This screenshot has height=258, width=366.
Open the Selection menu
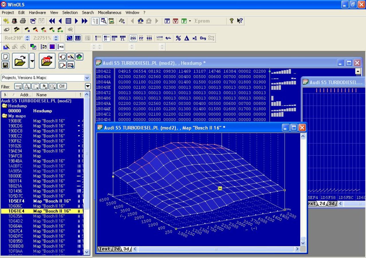(70, 13)
